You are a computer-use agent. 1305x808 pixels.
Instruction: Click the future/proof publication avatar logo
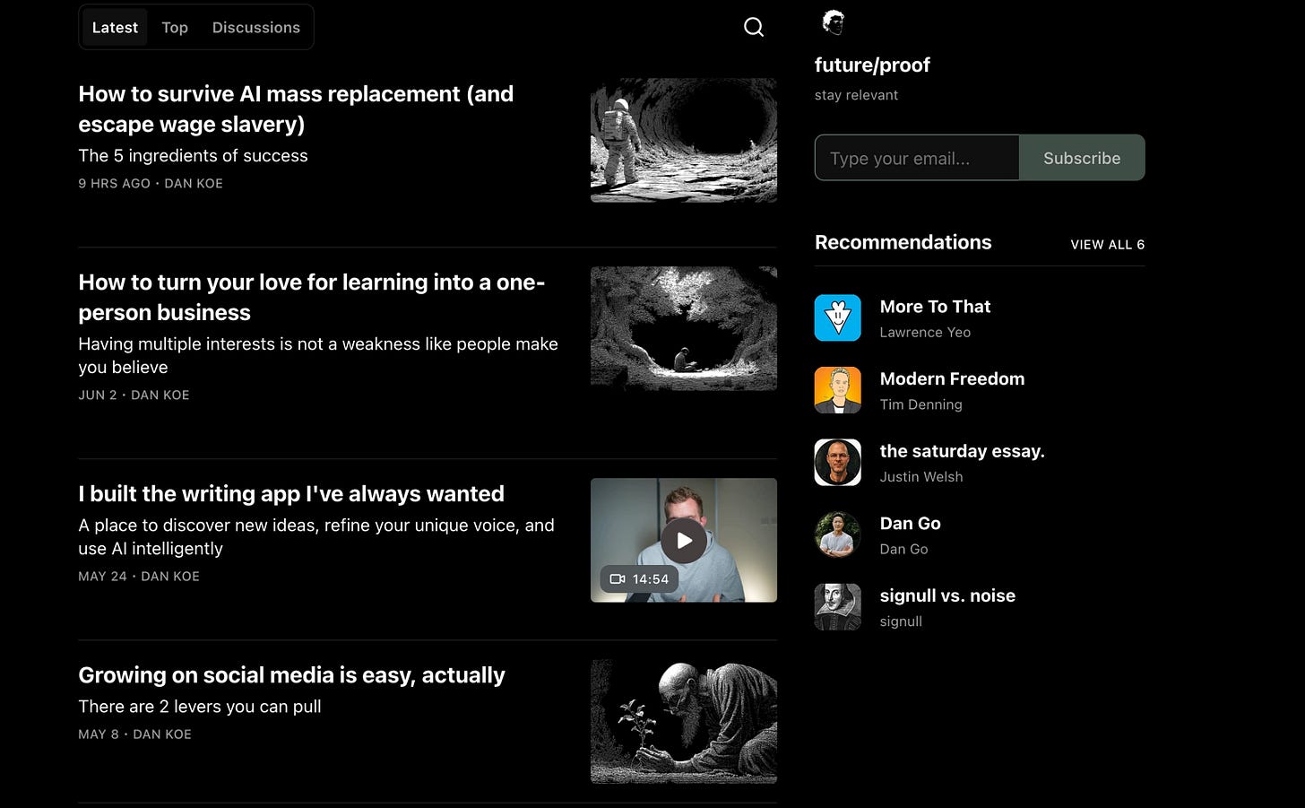[x=834, y=22]
